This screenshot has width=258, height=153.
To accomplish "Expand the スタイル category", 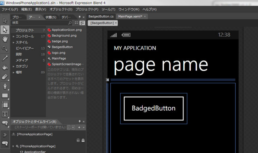I will coord(14,43).
